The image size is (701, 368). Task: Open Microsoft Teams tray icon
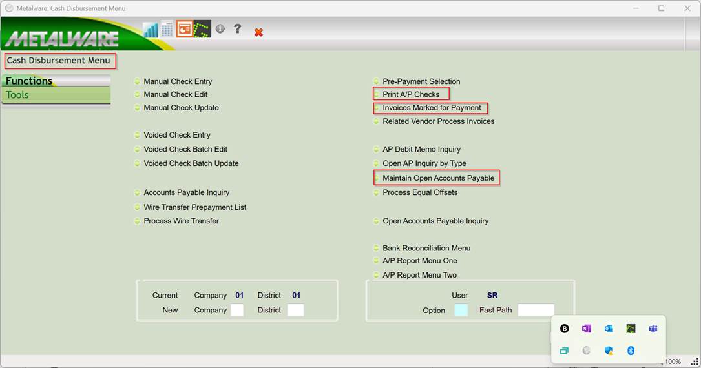click(653, 329)
